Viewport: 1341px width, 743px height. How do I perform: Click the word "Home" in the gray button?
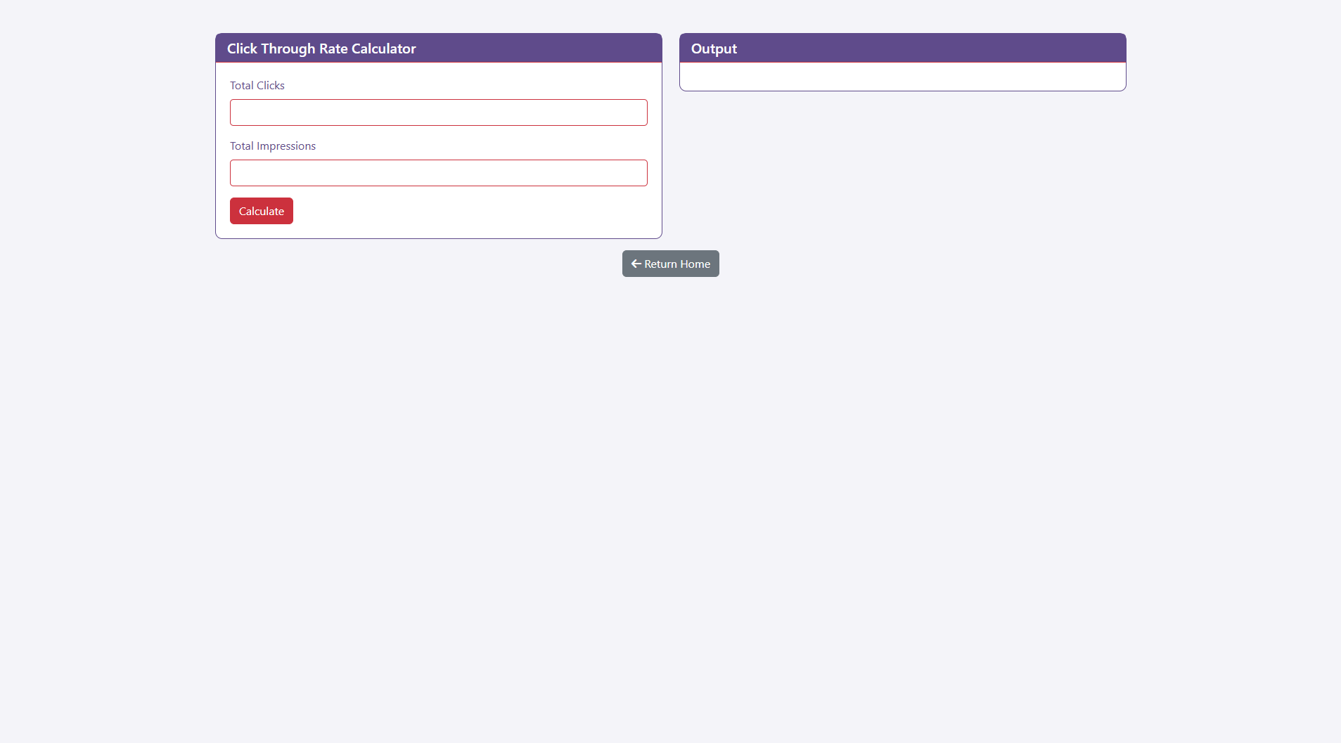tap(695, 264)
